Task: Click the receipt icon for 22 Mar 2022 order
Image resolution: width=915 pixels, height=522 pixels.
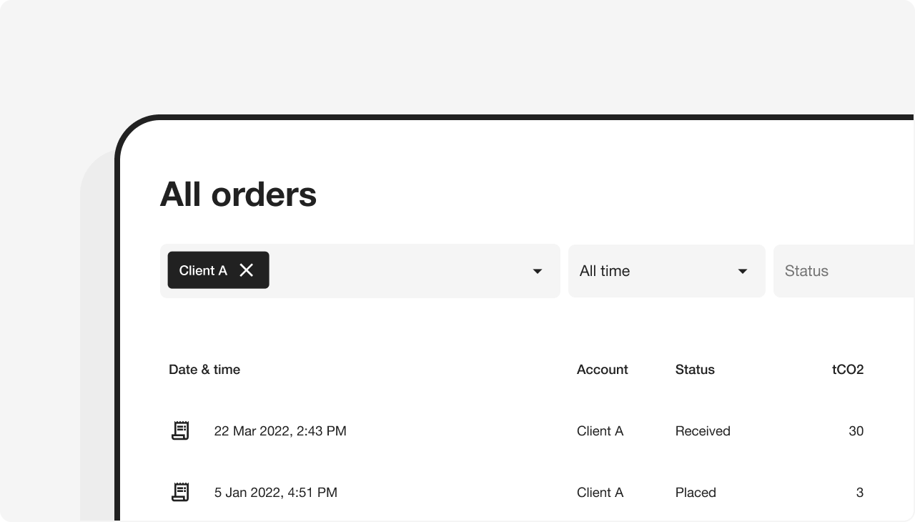Action: 180,430
